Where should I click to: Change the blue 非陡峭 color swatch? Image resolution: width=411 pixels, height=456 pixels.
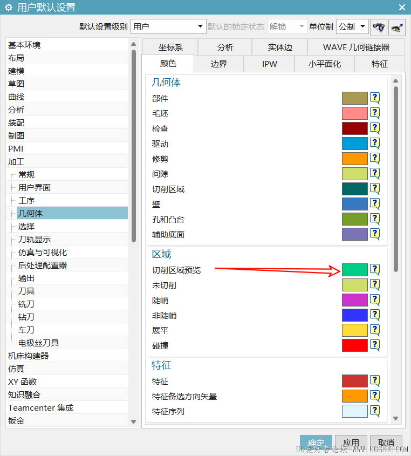(x=354, y=315)
